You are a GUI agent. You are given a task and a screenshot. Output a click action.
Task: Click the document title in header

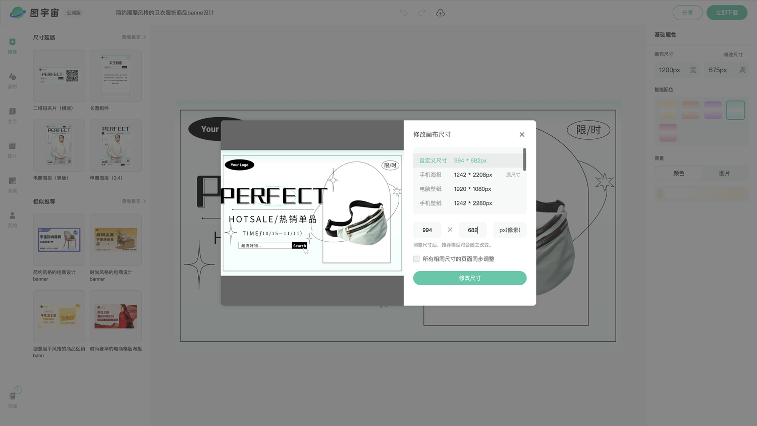[x=165, y=13]
